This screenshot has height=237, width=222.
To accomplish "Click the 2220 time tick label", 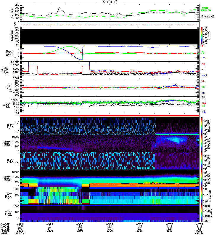I will [x=50, y=231].
